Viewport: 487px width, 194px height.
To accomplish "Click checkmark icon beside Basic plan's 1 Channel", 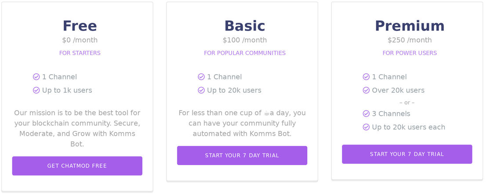I will (201, 77).
